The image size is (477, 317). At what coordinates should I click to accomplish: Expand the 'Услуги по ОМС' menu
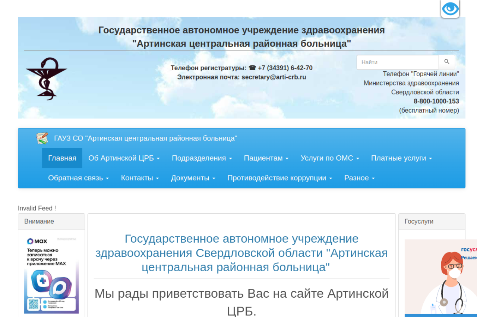tap(329, 158)
